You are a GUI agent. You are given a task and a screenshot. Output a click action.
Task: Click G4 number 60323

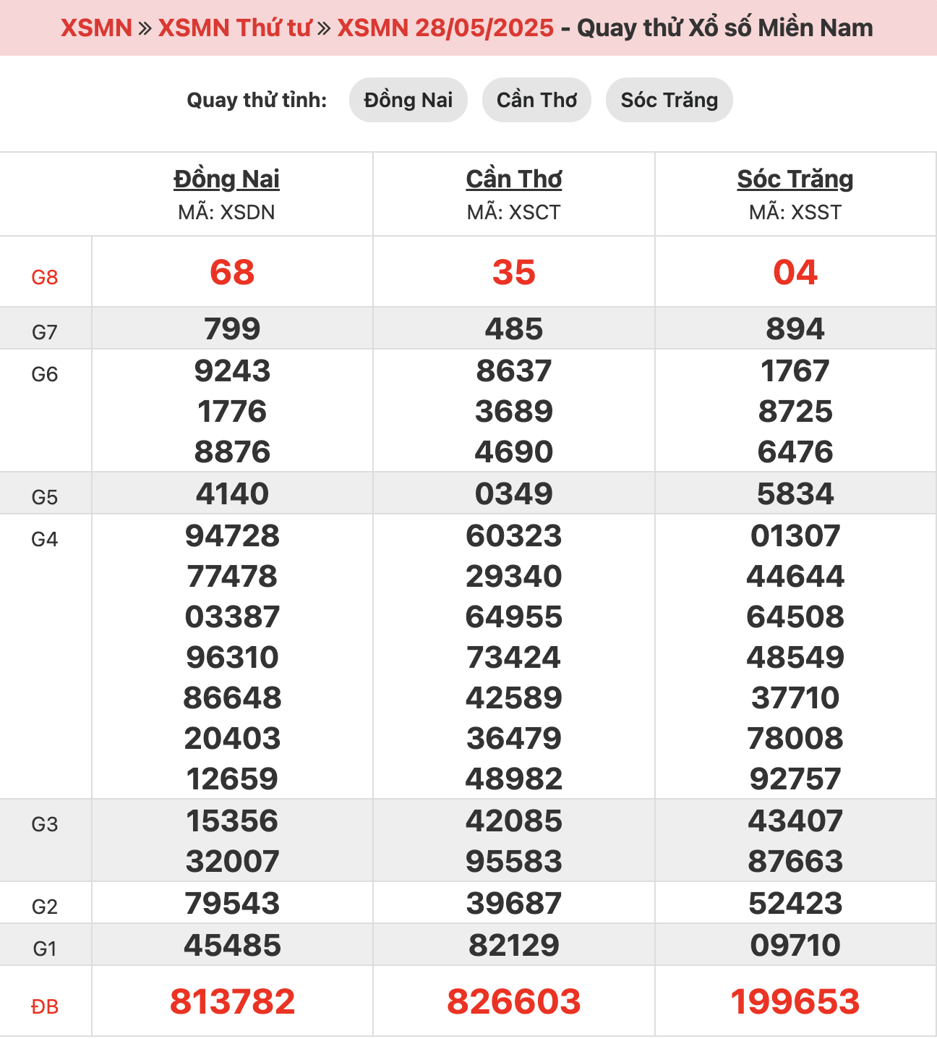pos(514,536)
